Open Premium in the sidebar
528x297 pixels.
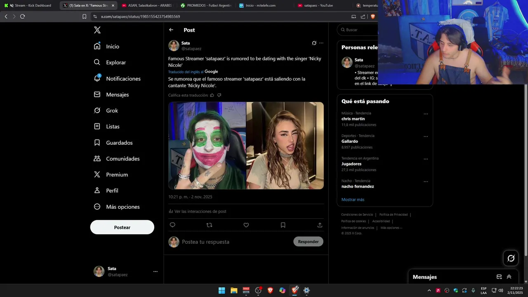click(111, 174)
